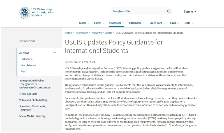The height and width of the screenshot is (133, 224).
Task: Expand the Forms navigation menu
Action: [x=99, y=23]
